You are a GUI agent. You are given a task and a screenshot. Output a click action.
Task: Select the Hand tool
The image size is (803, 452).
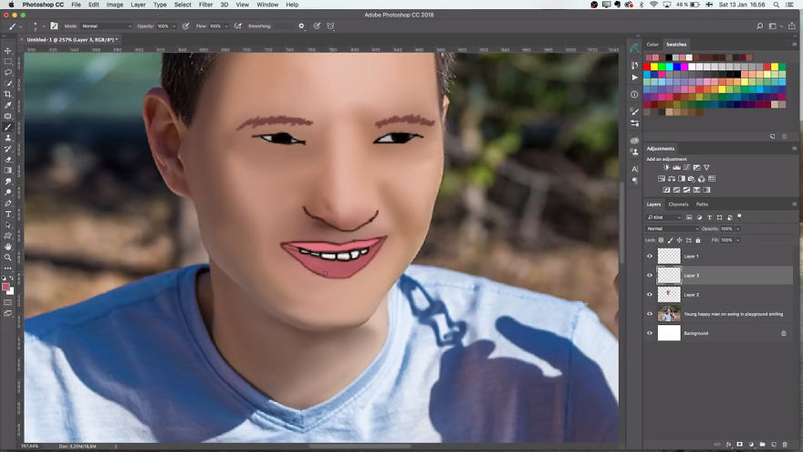[x=8, y=247]
